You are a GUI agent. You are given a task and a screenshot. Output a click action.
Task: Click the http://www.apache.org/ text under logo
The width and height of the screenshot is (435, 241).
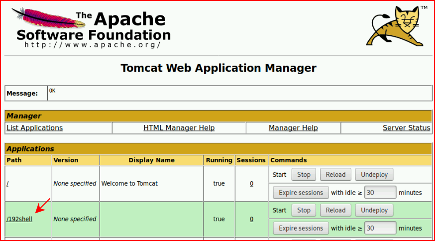click(93, 44)
